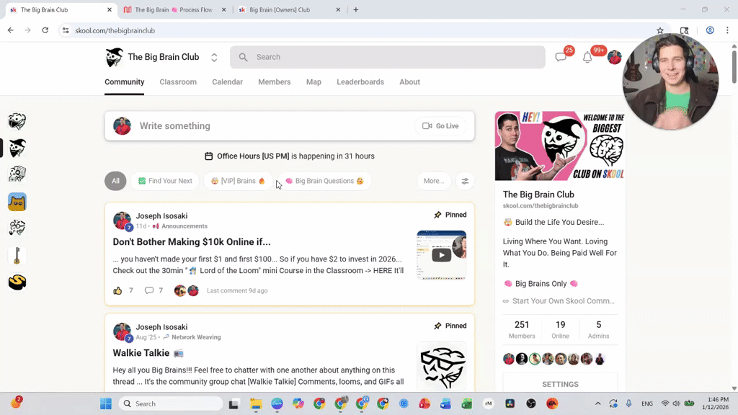Viewport: 738px width, 415px height.
Task: Switch to the Map tab
Action: 314,82
